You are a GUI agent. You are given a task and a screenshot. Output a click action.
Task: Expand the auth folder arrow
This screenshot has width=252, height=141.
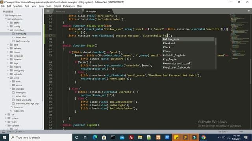[x=10, y=81]
